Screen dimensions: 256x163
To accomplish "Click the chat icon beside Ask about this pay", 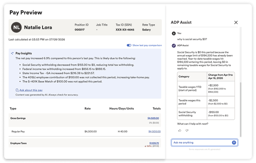I will (x=17, y=90).
